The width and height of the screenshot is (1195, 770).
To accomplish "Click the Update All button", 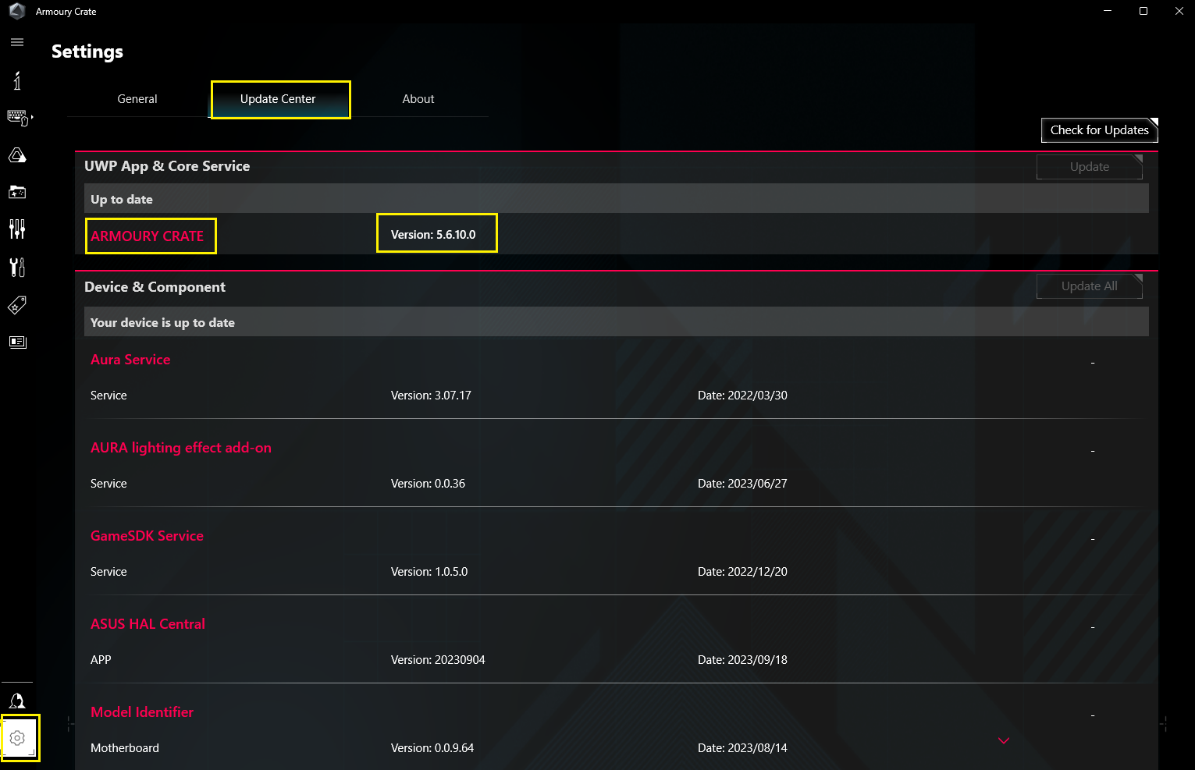I will tap(1090, 286).
